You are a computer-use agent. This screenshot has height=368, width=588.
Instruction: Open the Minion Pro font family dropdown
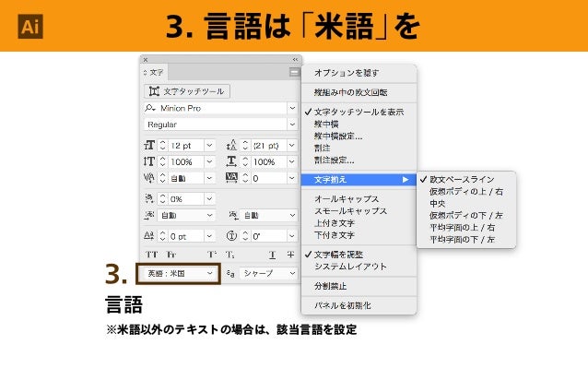pos(292,108)
